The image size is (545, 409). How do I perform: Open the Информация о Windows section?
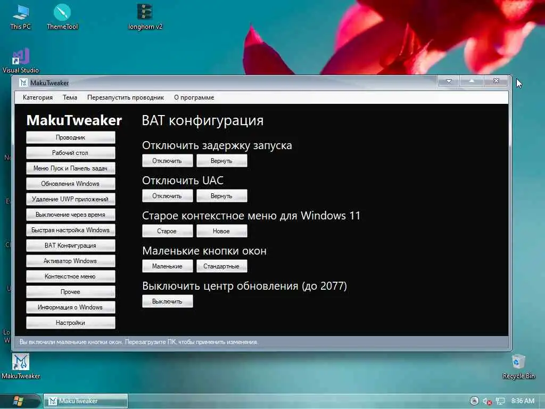(71, 307)
